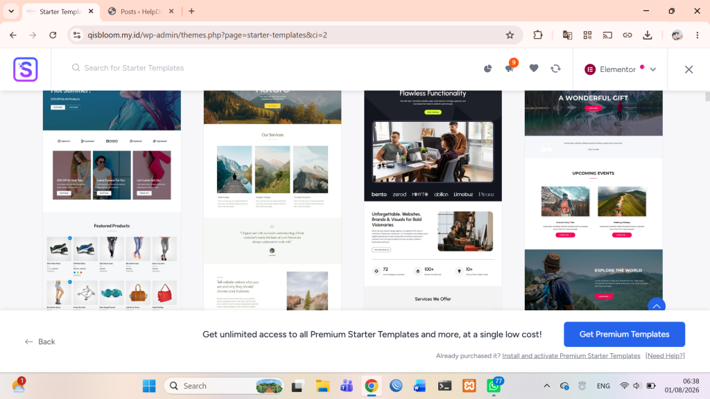Go forward in browser history
The height and width of the screenshot is (399, 710).
pyautogui.click(x=33, y=35)
